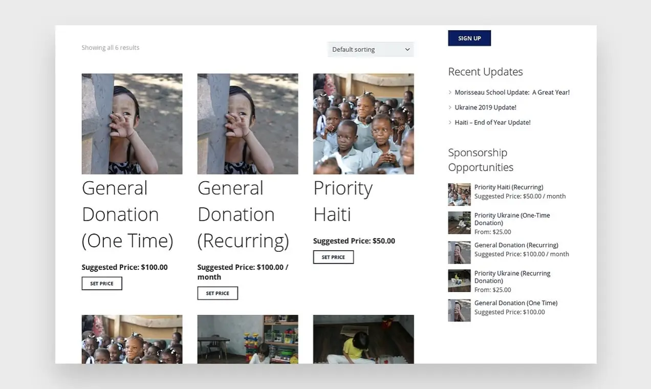Open Haiti – End of Year Update! post
651x389 pixels.
coord(493,123)
